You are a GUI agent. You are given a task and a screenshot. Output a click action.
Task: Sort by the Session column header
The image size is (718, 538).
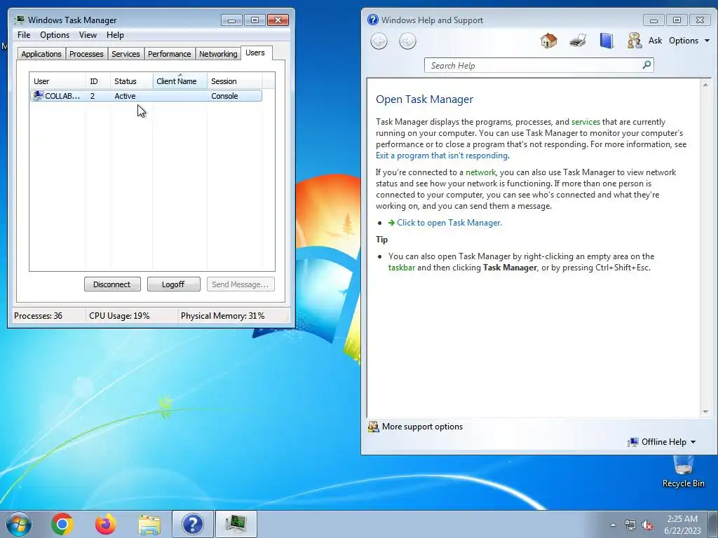[x=234, y=81]
